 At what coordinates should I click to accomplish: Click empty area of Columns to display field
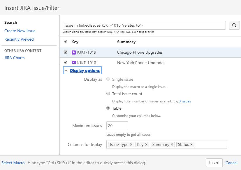[211, 144]
